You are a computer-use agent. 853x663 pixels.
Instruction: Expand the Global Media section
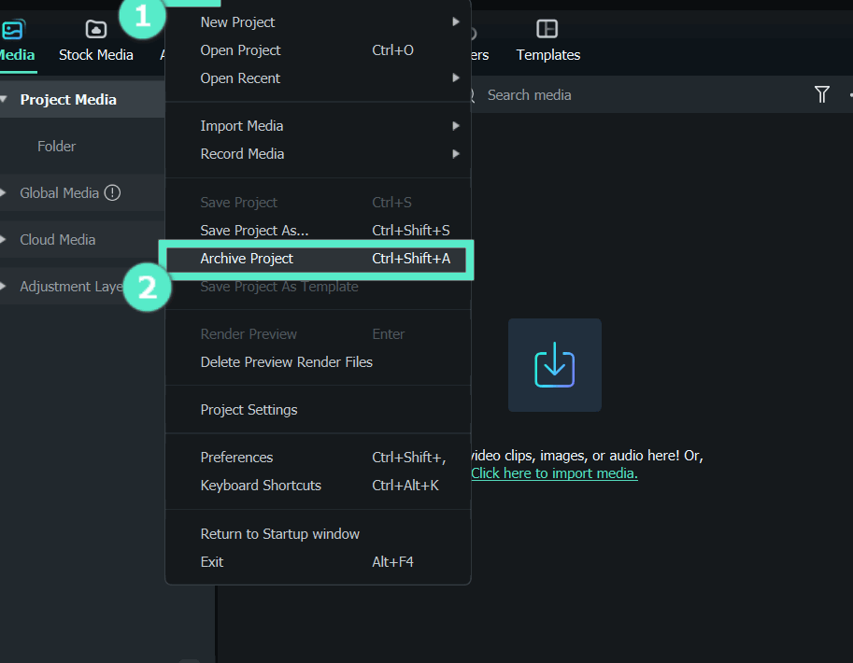tap(3, 193)
